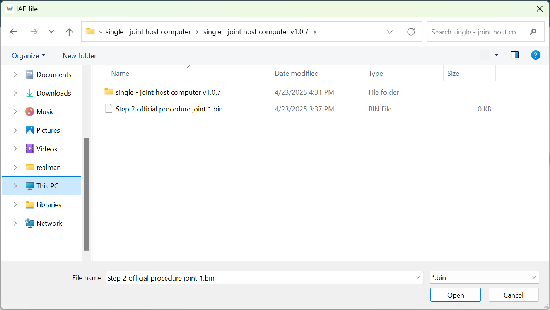Viewport: 550px width, 310px height.
Task: Open the *.bin file type dropdown
Action: point(534,277)
